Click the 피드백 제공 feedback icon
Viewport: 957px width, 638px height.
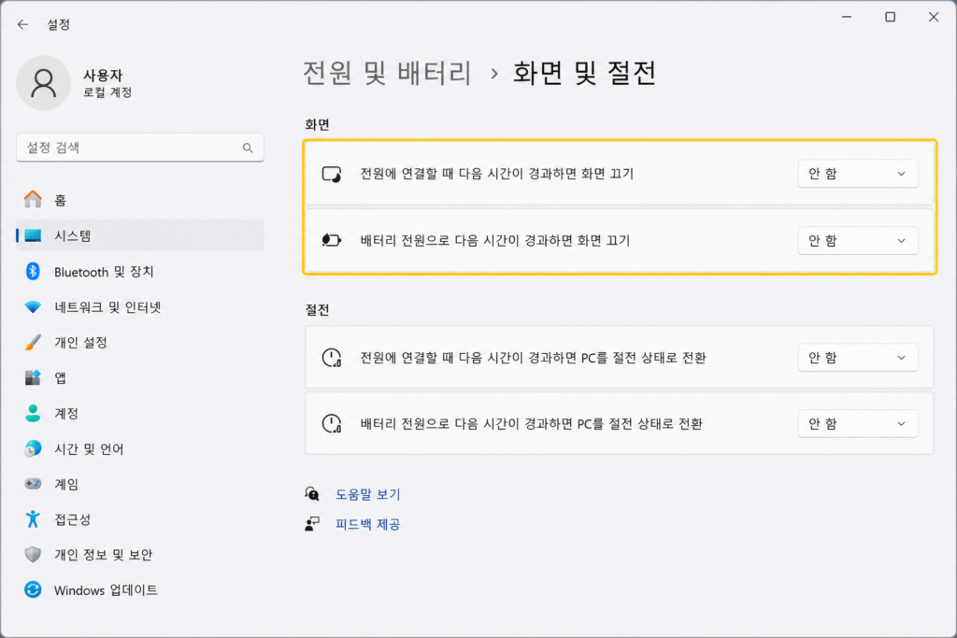tap(312, 524)
